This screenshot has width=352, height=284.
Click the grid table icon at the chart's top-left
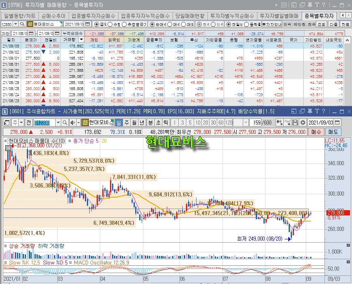click(x=8, y=148)
